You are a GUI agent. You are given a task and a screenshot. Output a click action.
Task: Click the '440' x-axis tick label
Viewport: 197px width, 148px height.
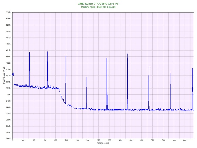click(x=131, y=140)
